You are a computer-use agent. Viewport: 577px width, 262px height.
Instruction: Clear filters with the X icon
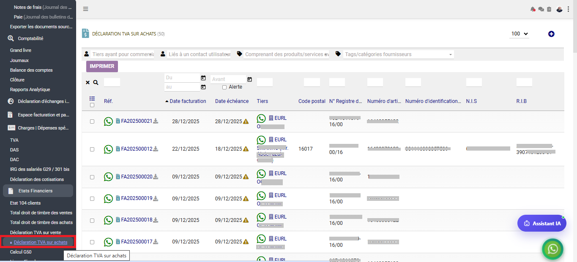click(x=88, y=83)
